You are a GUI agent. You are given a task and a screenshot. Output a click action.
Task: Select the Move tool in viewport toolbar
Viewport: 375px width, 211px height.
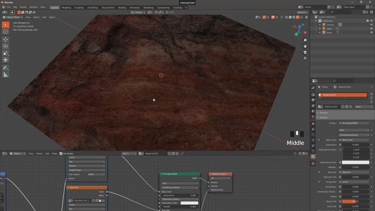5,39
